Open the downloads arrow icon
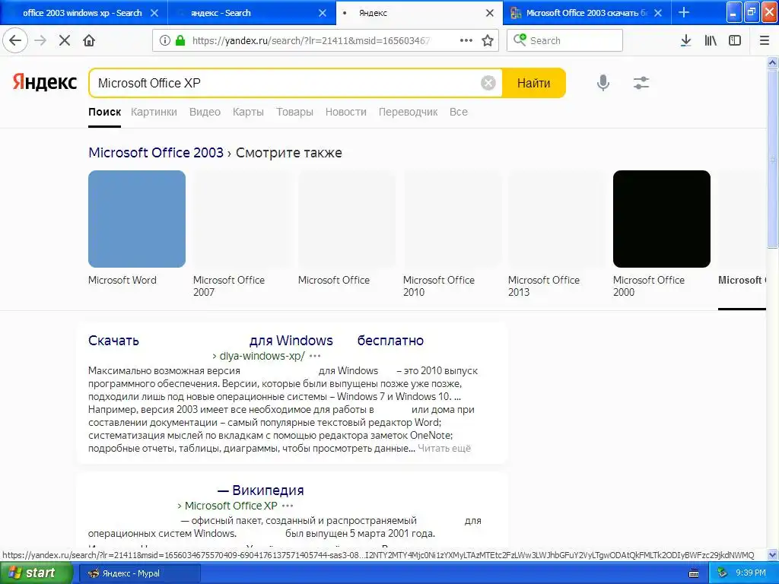Image resolution: width=779 pixels, height=584 pixels. pos(685,40)
